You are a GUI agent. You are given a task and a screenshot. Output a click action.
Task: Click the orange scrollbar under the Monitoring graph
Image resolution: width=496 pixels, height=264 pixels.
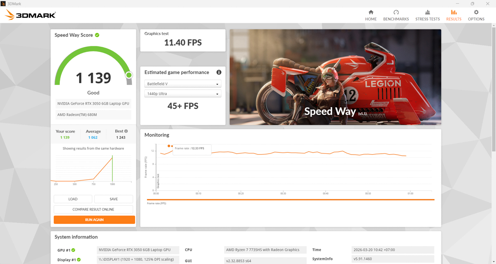(290, 199)
